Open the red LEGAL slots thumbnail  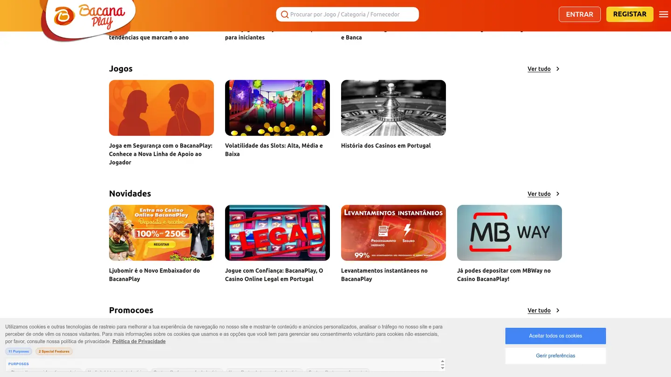[277, 233]
